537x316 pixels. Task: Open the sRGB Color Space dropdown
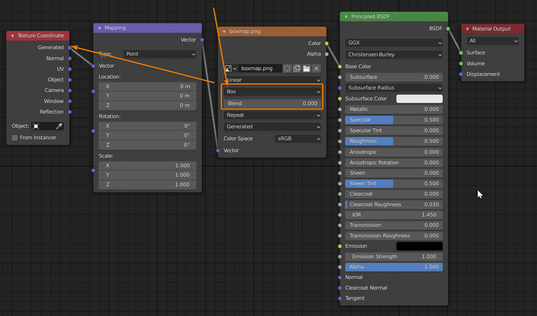pyautogui.click(x=297, y=138)
